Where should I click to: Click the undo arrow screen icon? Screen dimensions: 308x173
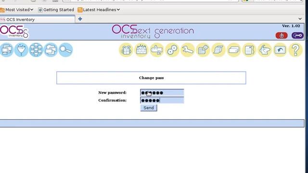(x=280, y=50)
